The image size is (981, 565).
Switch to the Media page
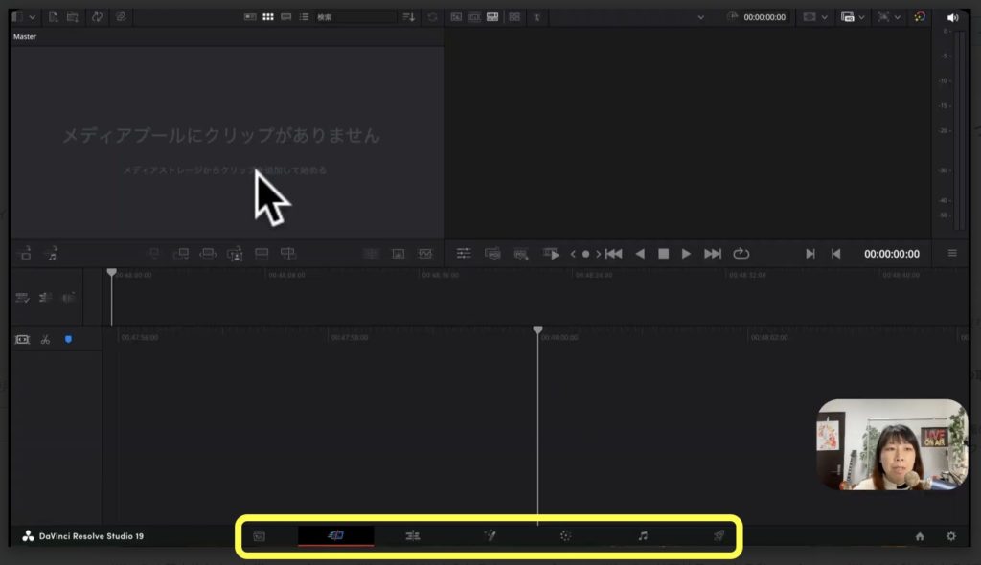pyautogui.click(x=258, y=536)
